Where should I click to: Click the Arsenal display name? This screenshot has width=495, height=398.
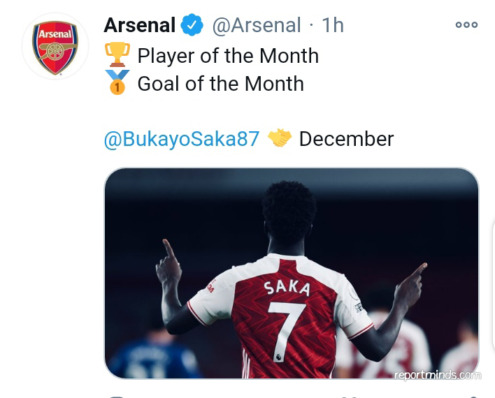click(139, 26)
